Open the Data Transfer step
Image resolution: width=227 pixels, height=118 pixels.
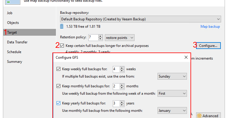tap(17, 42)
